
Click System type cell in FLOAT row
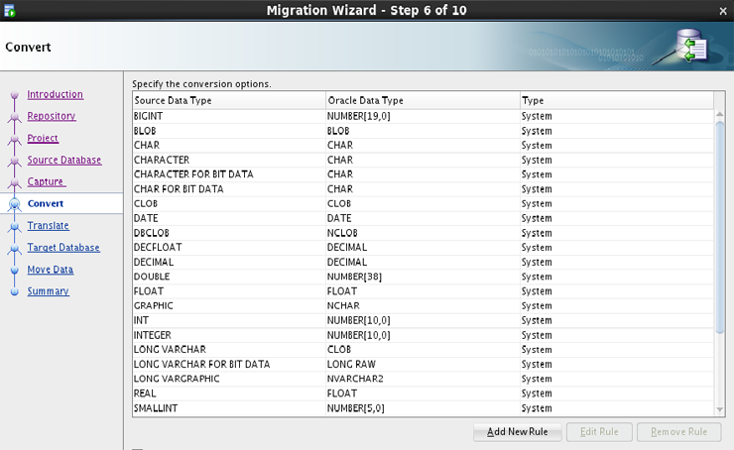coord(617,291)
